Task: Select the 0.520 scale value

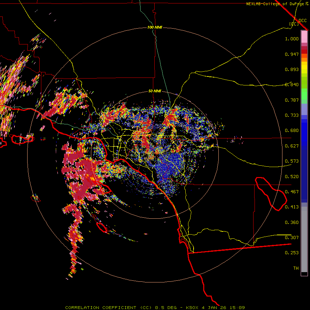Action: click(x=292, y=177)
